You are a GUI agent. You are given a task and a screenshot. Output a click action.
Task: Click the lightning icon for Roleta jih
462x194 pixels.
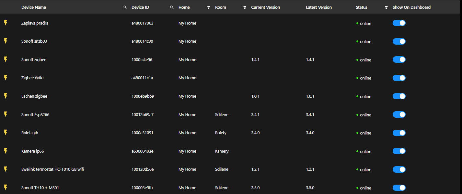[6, 133]
